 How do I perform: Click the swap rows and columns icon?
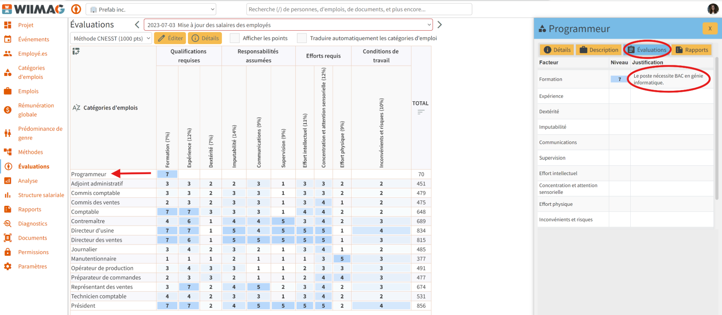76,52
